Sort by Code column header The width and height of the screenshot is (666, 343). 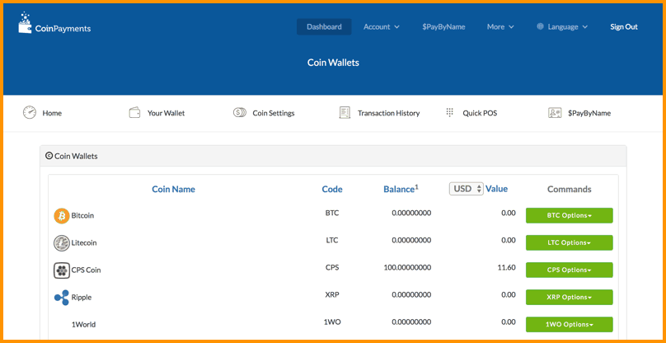click(332, 189)
